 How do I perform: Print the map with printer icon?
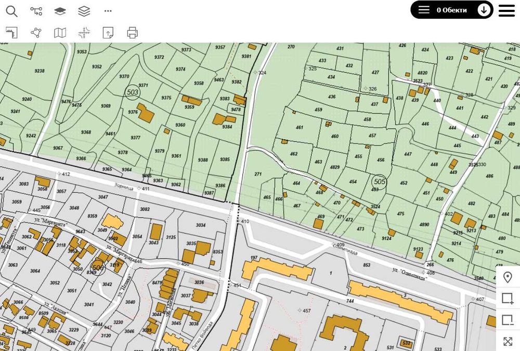(x=132, y=33)
